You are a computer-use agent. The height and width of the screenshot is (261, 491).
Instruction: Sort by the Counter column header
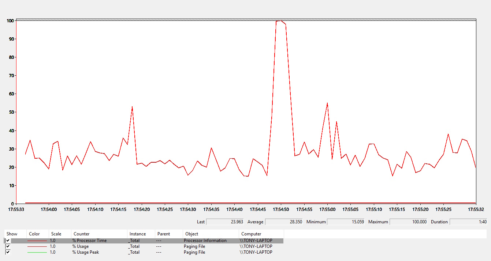tap(81, 234)
